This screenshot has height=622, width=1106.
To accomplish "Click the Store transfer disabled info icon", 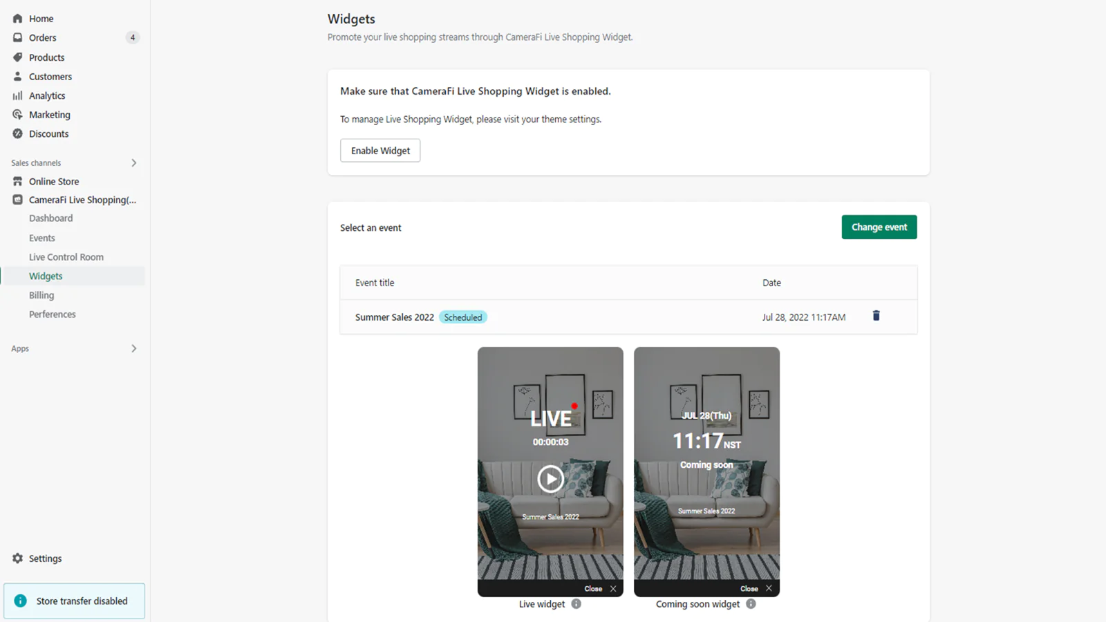I will [21, 601].
